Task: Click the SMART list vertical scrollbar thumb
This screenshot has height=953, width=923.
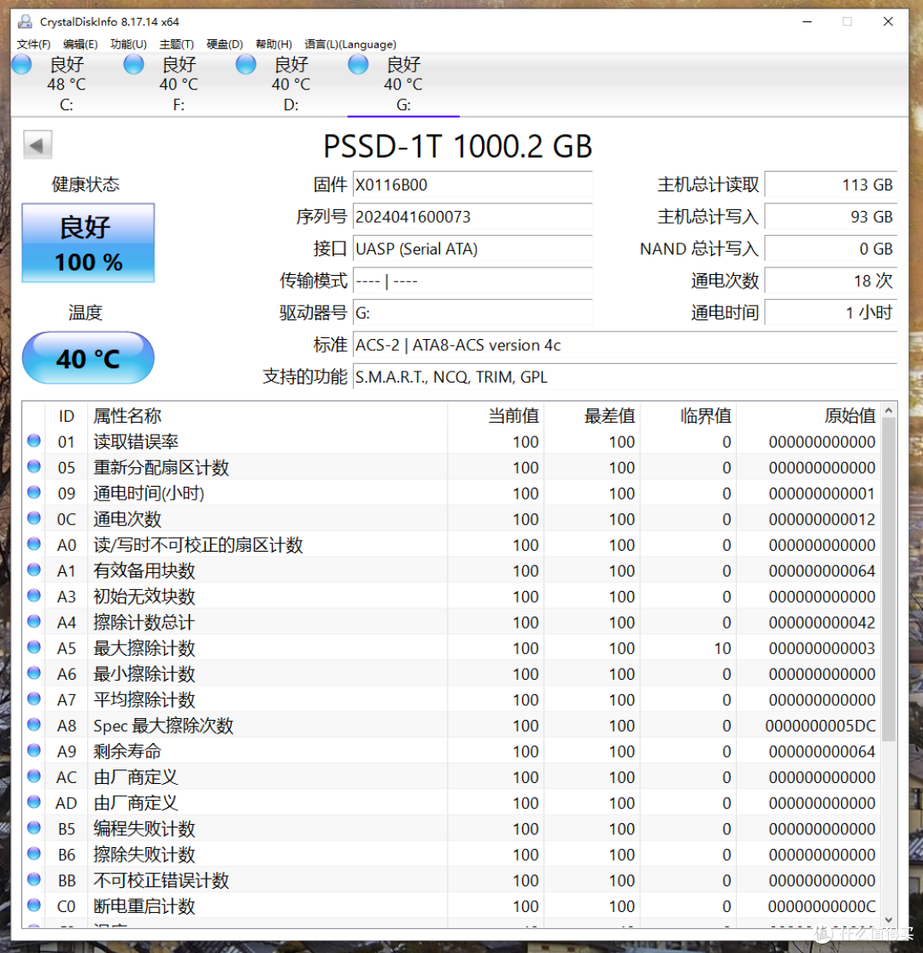Action: coord(889,579)
